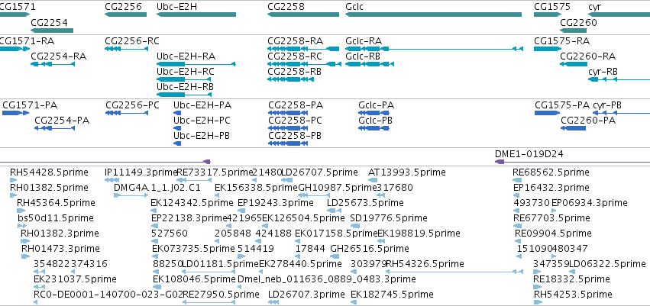Select EST EK073735.5prime
The image size is (650, 306).
click(x=154, y=256)
